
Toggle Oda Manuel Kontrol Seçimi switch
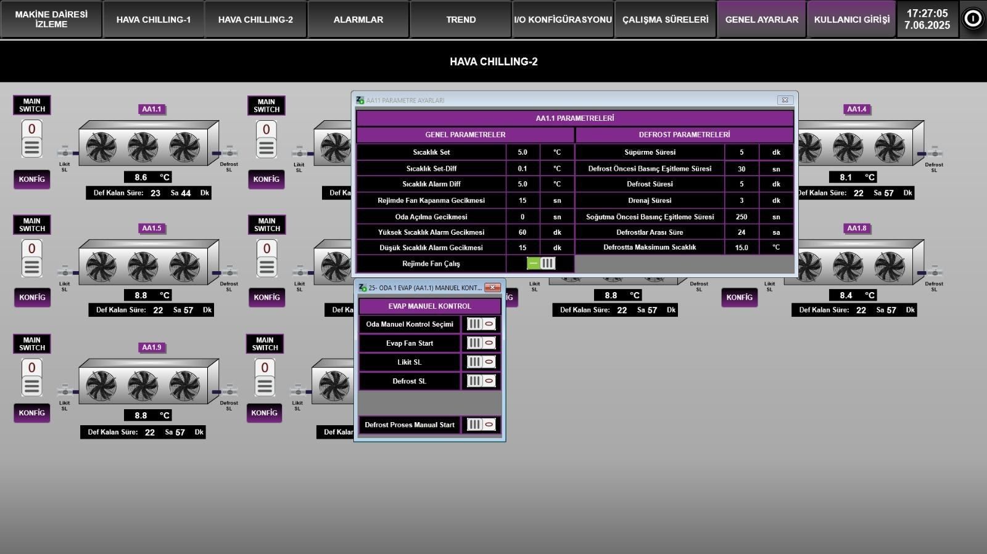click(x=481, y=324)
